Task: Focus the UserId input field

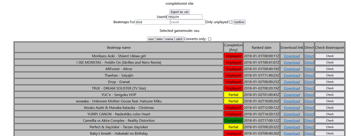Action: click(x=185, y=17)
